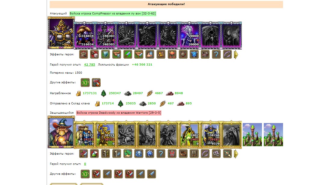Click the open hand spell effect icon

coord(150,54)
